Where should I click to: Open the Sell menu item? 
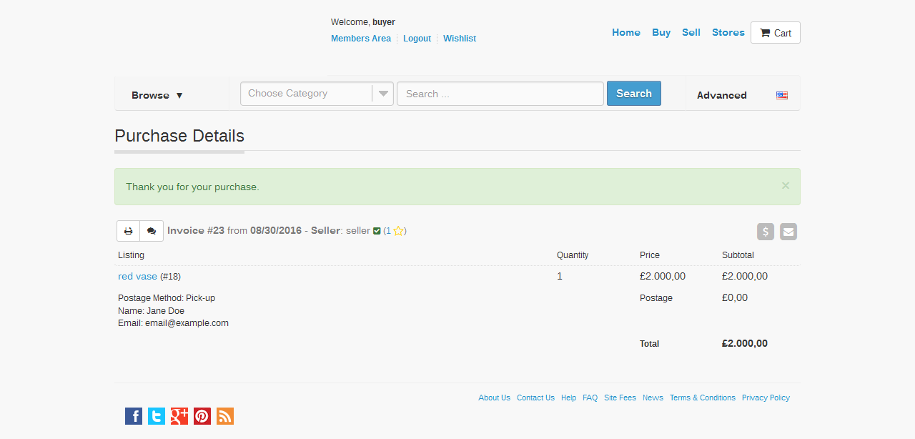pyautogui.click(x=691, y=32)
